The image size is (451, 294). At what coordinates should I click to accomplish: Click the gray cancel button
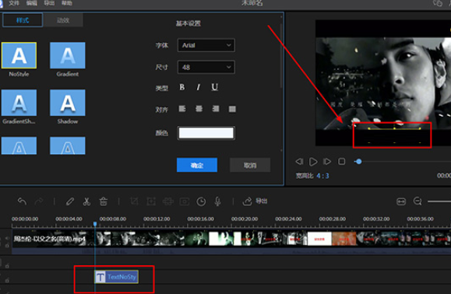pos(250,165)
